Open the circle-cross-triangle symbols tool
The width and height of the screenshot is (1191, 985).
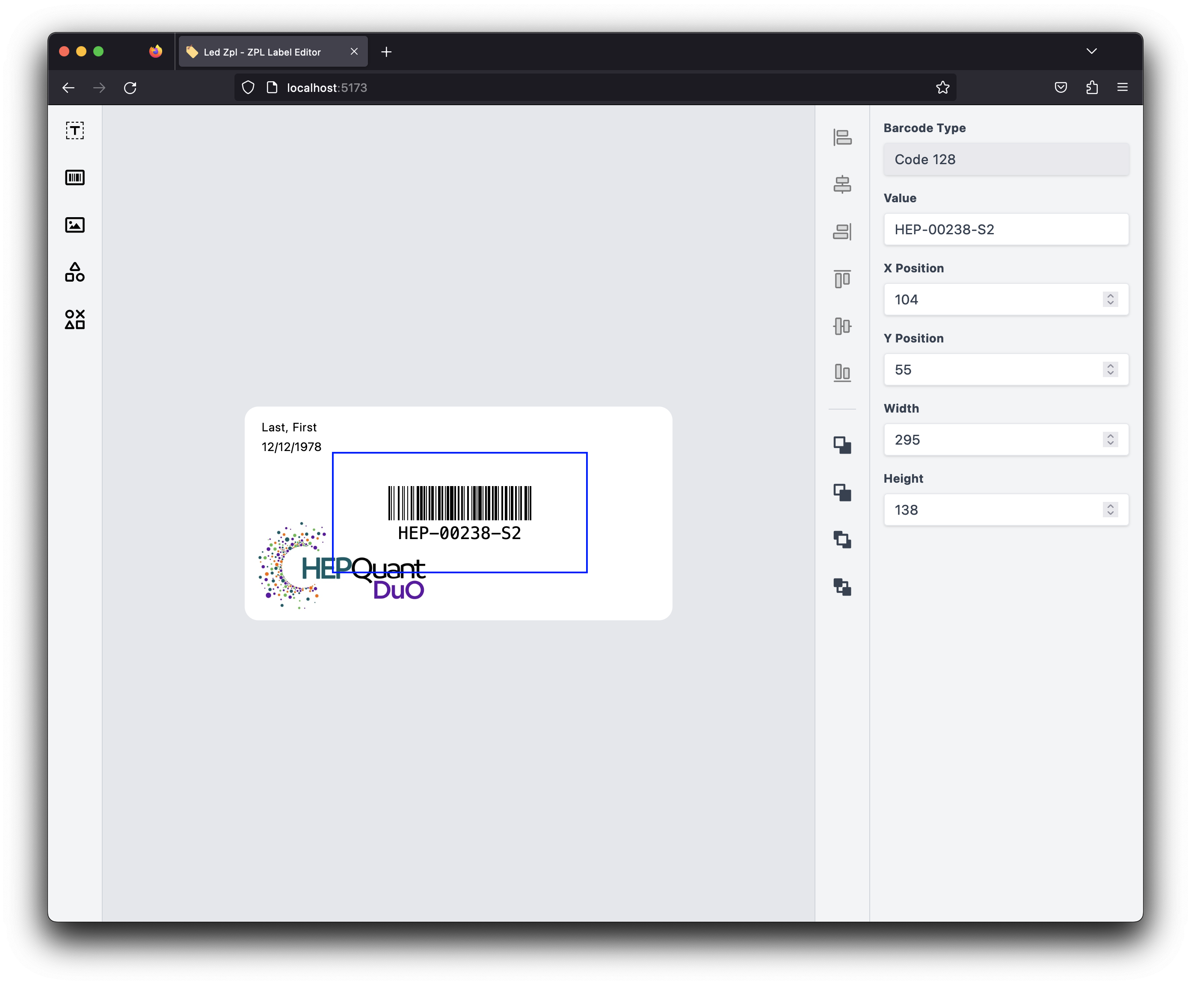(75, 319)
